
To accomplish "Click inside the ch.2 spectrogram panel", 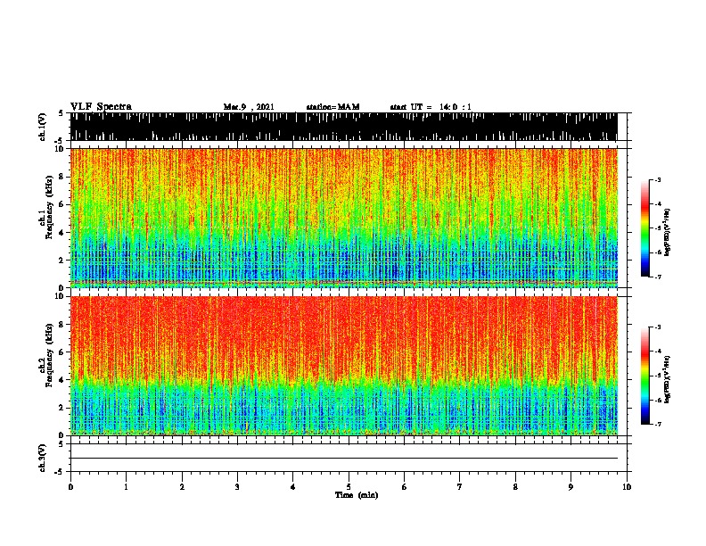I will pos(343,366).
